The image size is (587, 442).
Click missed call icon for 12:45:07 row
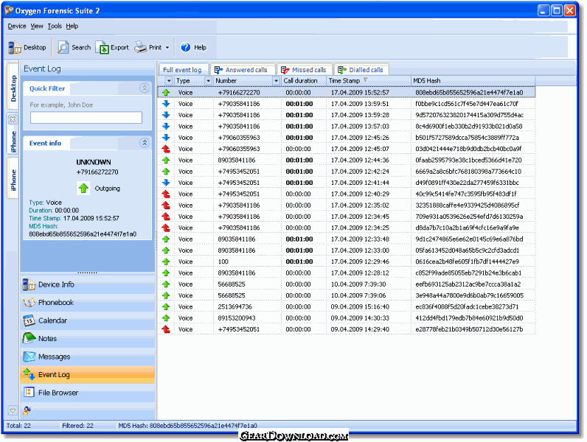tap(166, 149)
